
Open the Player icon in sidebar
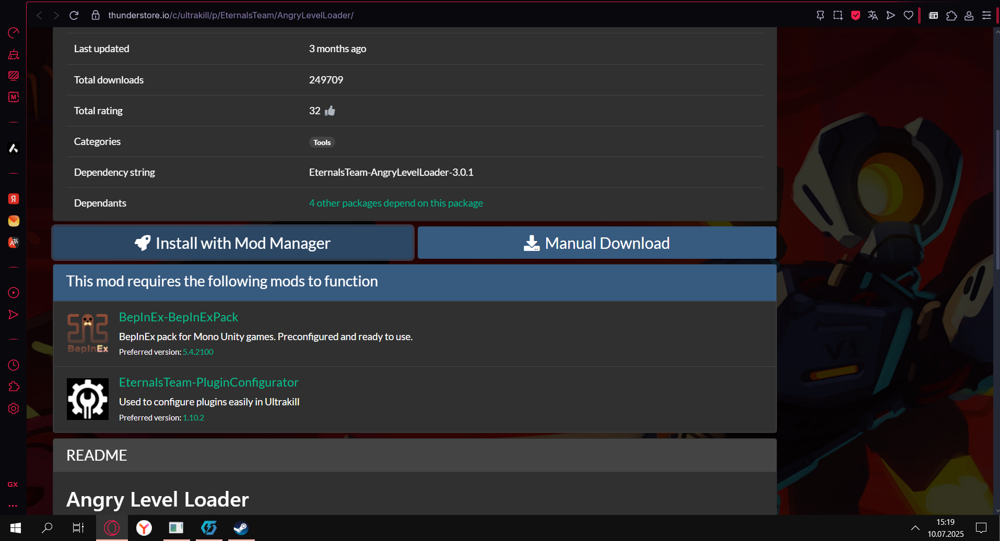click(x=14, y=293)
